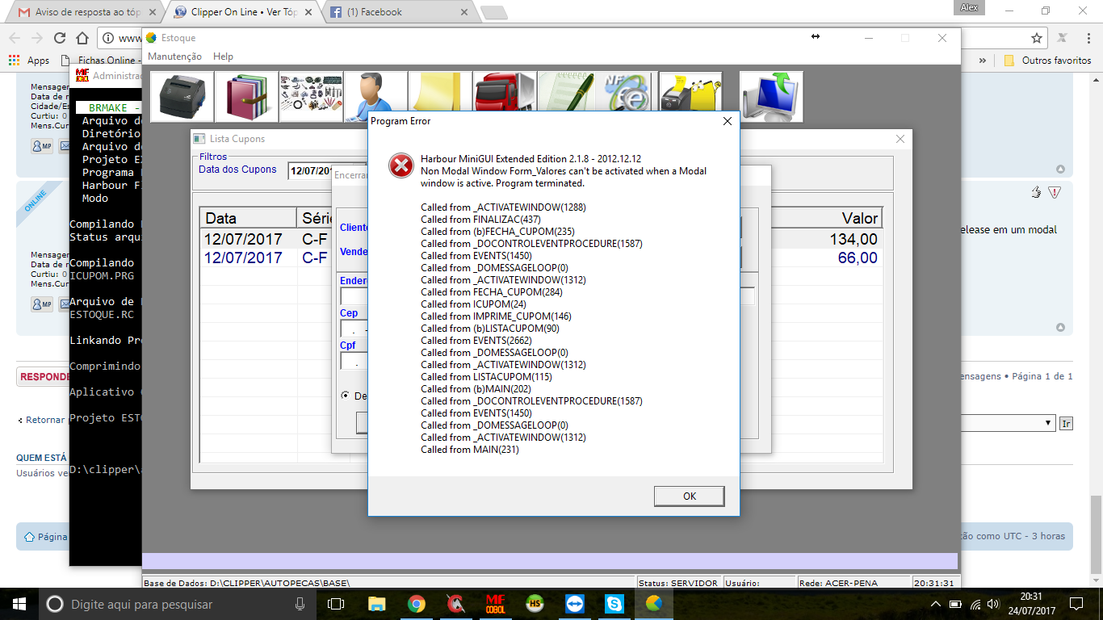Select the second 12/07/2017 coupon row date
This screenshot has height=620, width=1103.
[x=243, y=258]
